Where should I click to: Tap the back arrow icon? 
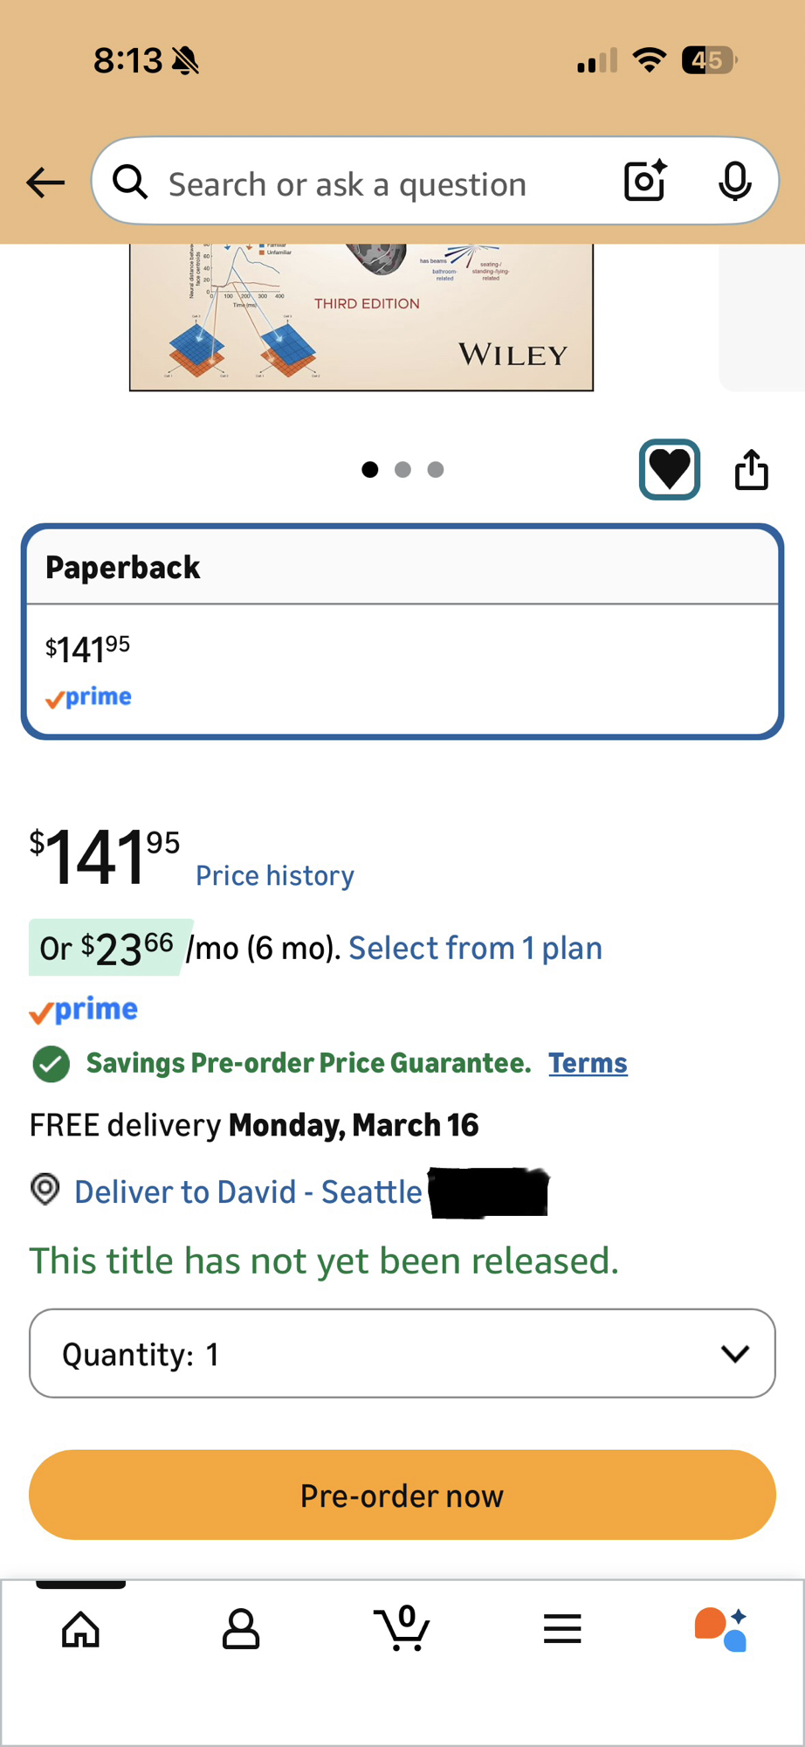click(45, 183)
